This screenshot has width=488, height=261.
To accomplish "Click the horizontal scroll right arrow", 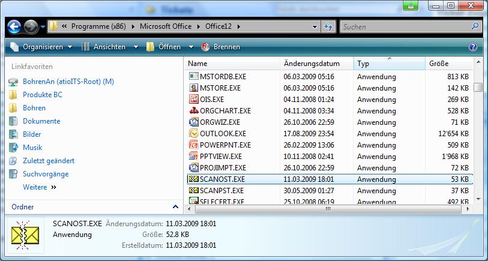I will (x=468, y=209).
